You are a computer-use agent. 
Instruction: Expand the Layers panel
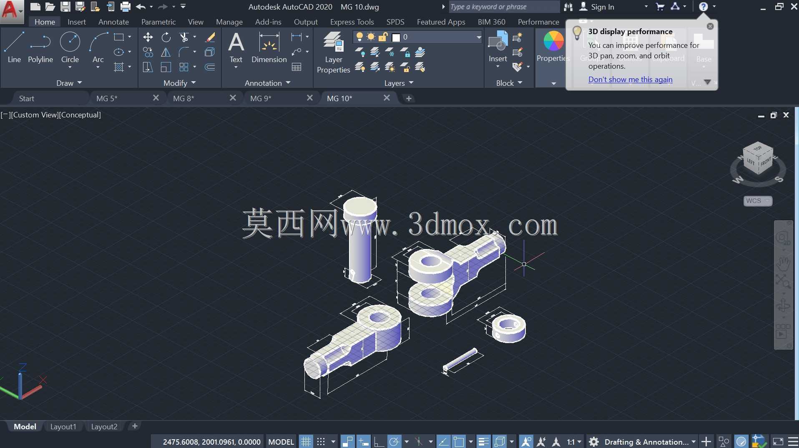pos(399,83)
